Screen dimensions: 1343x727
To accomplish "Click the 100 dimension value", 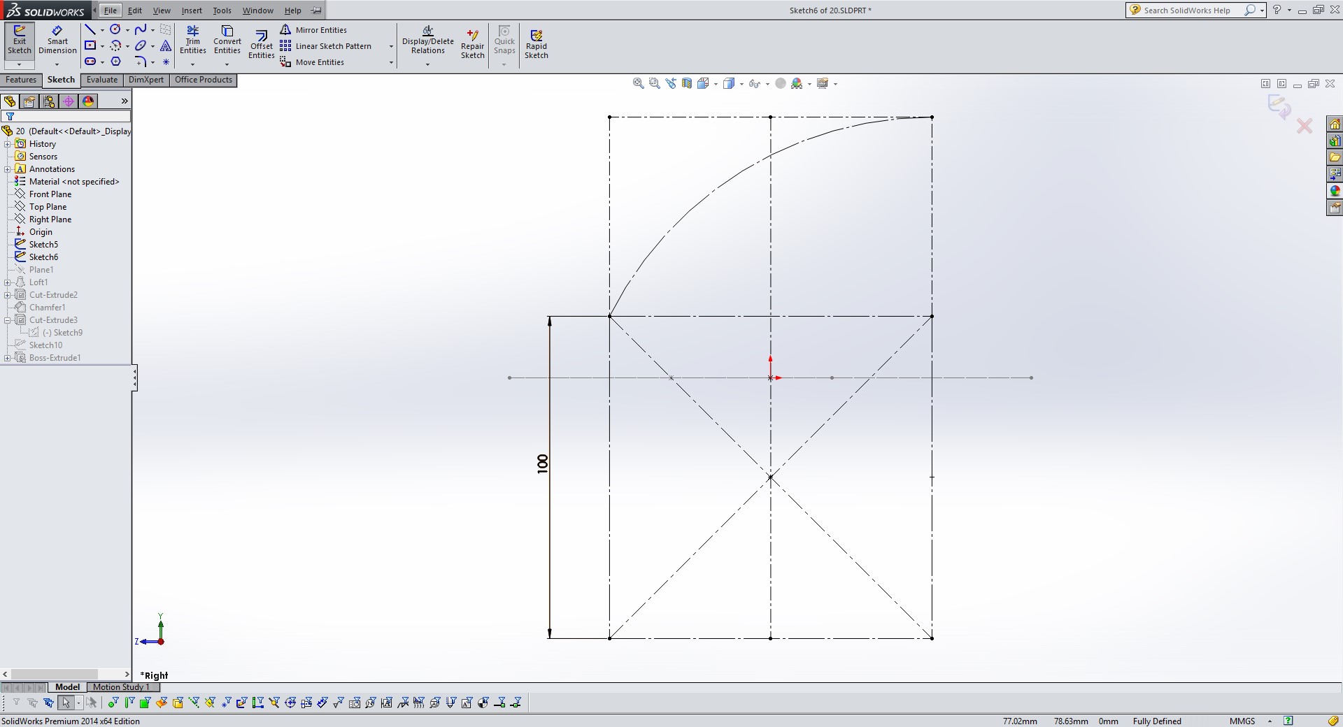I will point(543,463).
